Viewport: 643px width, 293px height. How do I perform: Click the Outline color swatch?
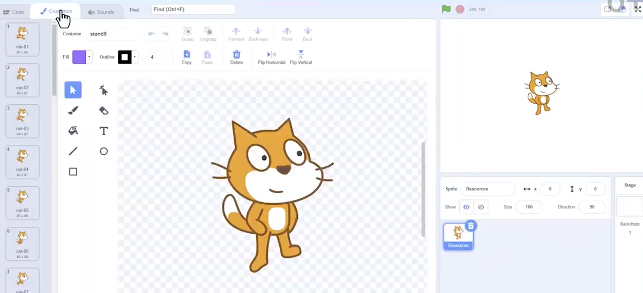(125, 57)
